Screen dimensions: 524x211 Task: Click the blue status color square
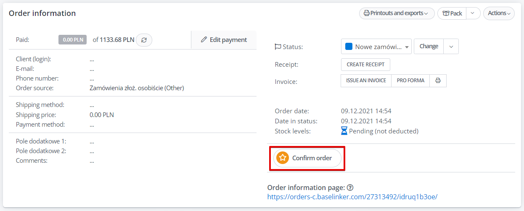coord(349,47)
